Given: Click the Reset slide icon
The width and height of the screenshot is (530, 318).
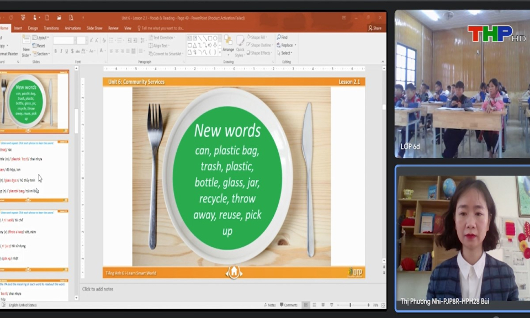Looking at the screenshot, I should (x=40, y=46).
